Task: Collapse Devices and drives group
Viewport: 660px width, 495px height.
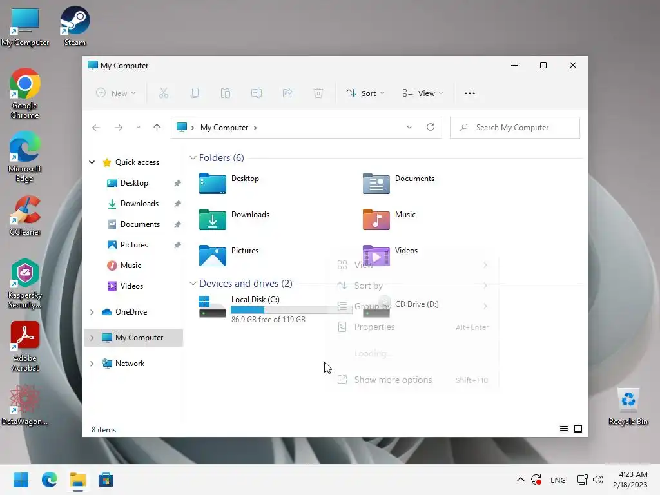Action: click(193, 284)
